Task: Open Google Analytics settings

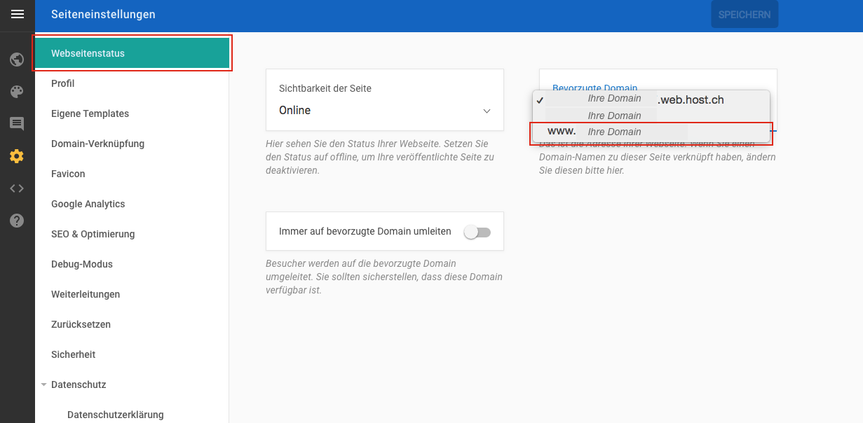Action: [88, 204]
